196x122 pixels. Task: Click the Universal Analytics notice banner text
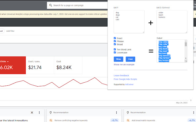click(x=54, y=14)
